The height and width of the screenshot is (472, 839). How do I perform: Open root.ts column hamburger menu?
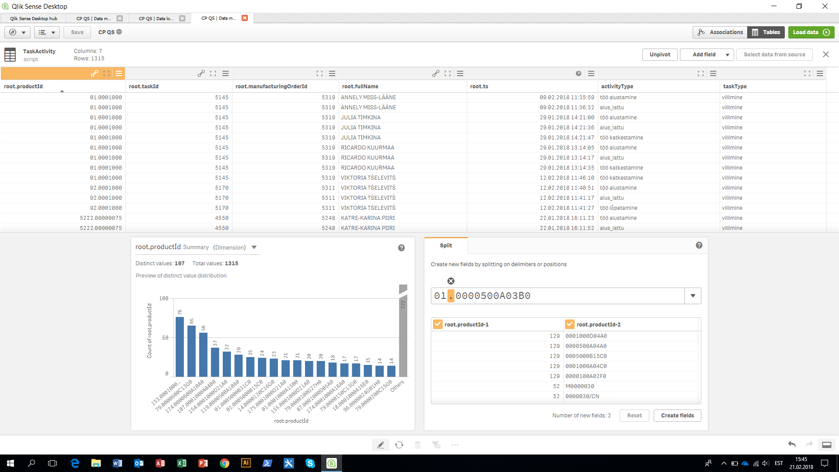[x=591, y=73]
